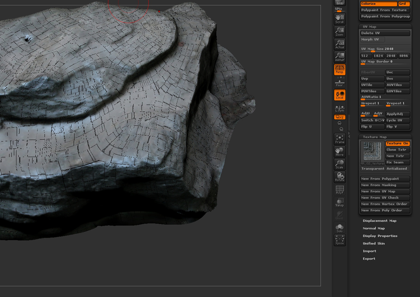This screenshot has height=297, width=420.
Task: Click the Frame icon
Action: coord(340,139)
